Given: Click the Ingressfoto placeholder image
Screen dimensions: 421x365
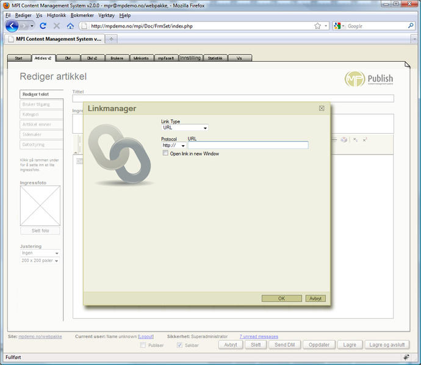Looking at the screenshot, I should pos(40,206).
